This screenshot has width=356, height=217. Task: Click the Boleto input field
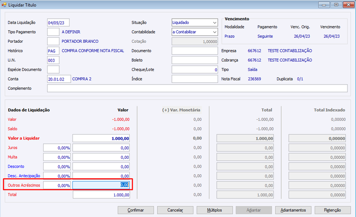(194, 60)
